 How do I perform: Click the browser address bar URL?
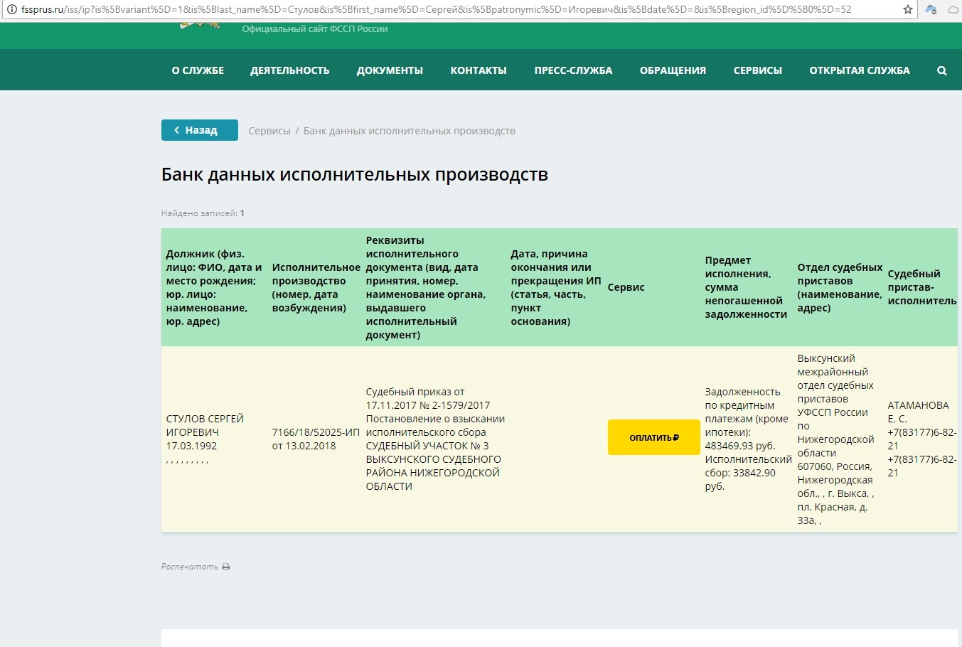coord(436,10)
